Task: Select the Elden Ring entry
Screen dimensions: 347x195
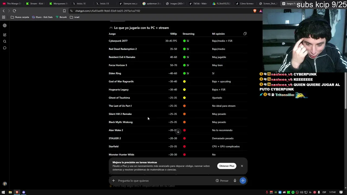Action: coord(115,73)
